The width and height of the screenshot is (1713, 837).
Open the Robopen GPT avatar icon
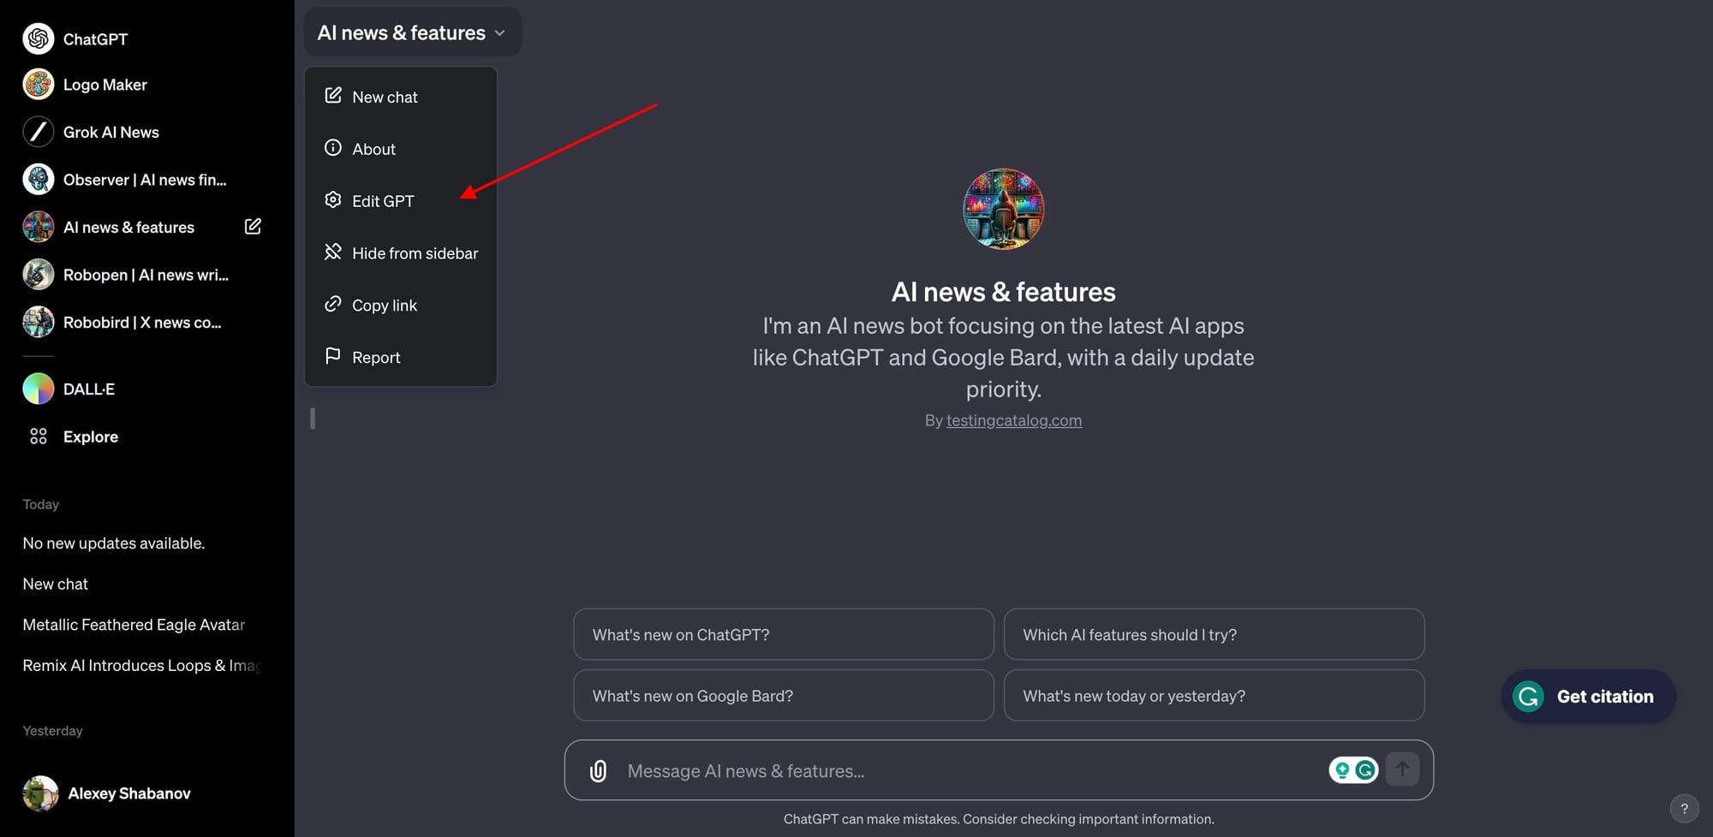39,275
